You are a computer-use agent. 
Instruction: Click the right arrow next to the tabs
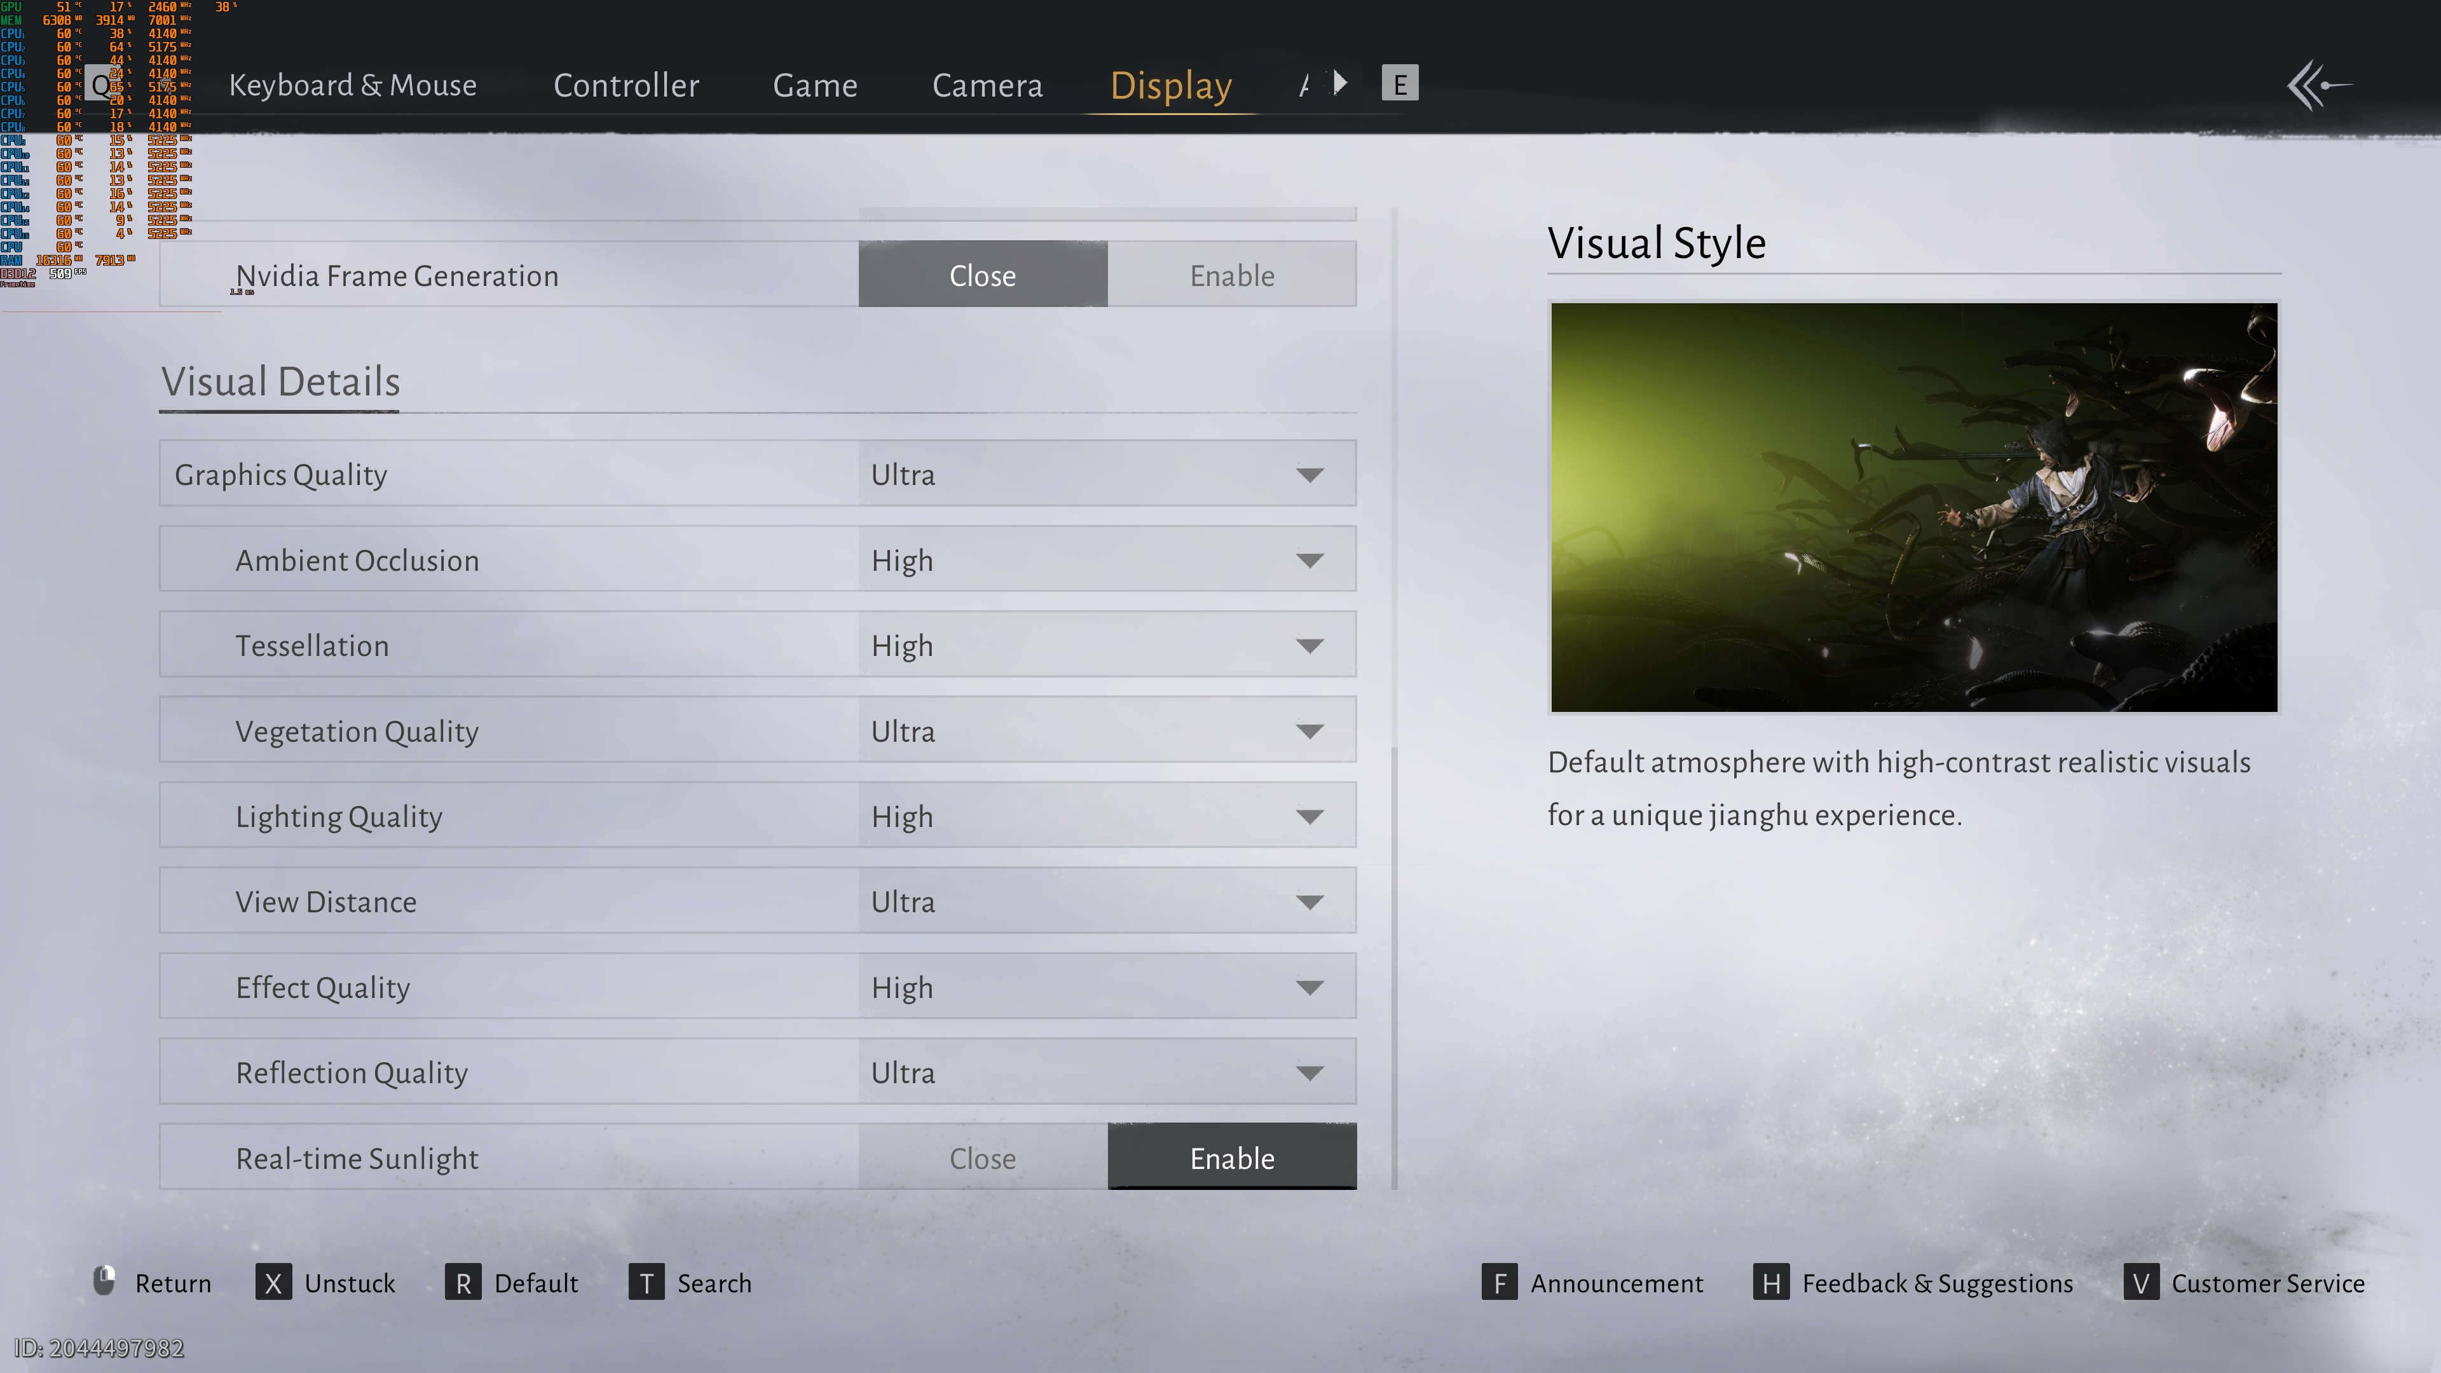[1340, 83]
